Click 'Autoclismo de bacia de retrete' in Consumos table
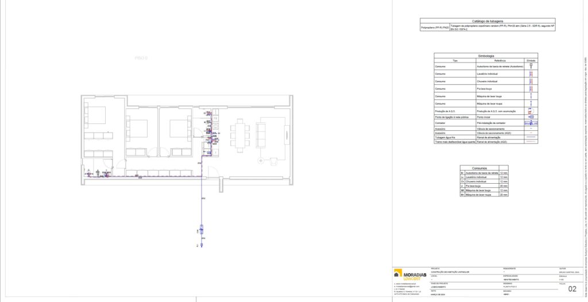 click(x=482, y=173)
